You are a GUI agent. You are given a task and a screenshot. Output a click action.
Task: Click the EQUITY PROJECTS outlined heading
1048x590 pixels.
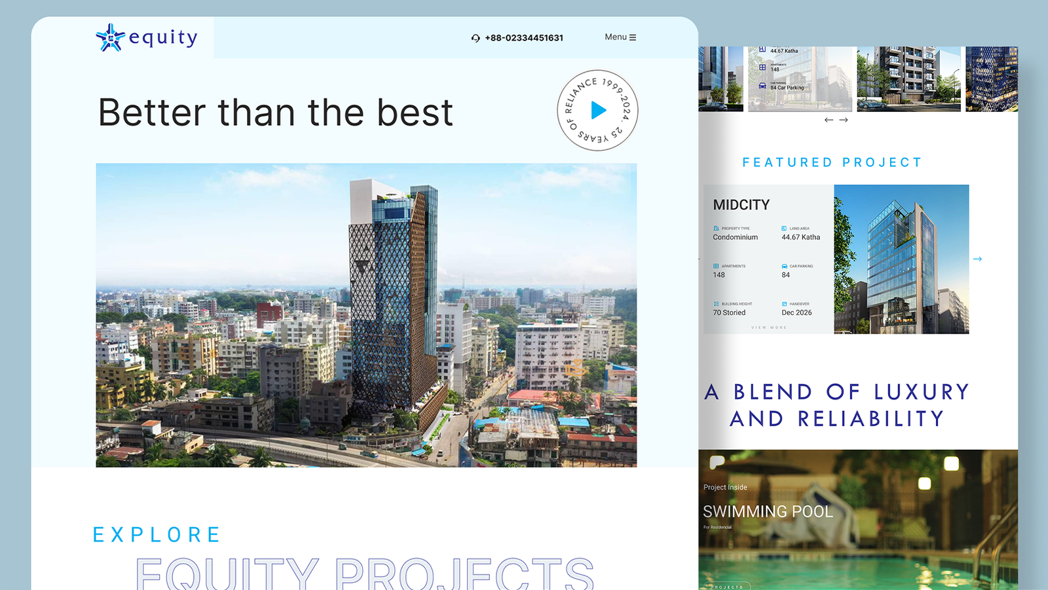[365, 574]
